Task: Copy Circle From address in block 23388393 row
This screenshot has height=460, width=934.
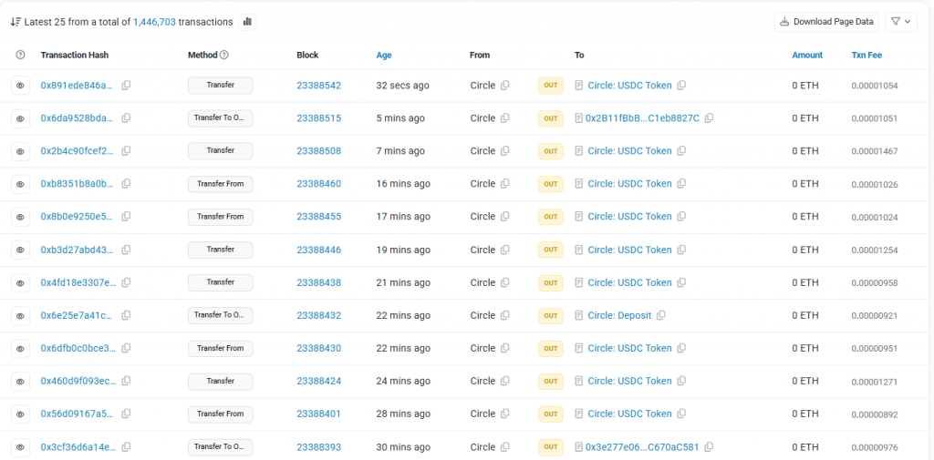Action: click(505, 447)
